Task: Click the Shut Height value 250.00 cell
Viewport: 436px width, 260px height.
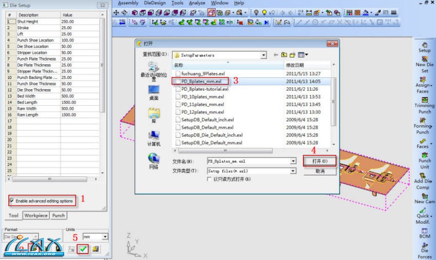Action: (x=80, y=22)
